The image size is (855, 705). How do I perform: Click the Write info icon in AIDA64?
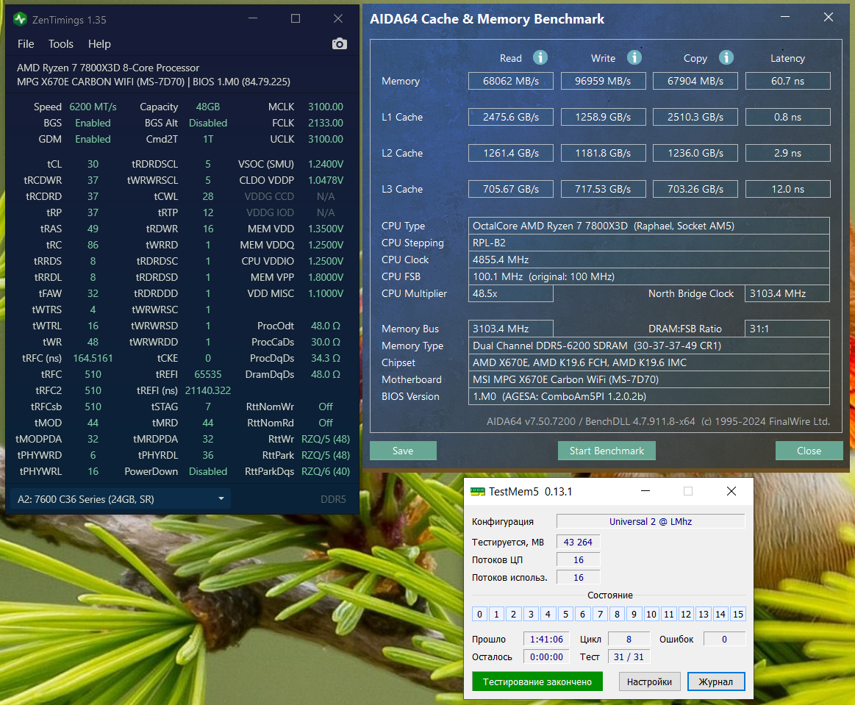pos(634,57)
